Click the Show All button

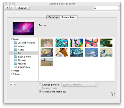tap(22, 8)
